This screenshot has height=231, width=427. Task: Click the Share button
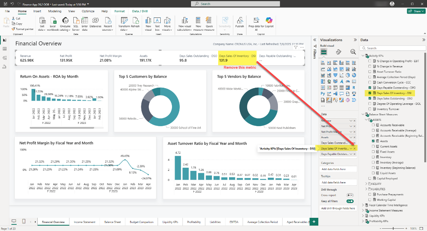pyautogui.click(x=417, y=11)
